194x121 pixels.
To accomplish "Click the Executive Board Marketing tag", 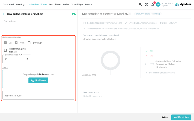I will point(147,14).
